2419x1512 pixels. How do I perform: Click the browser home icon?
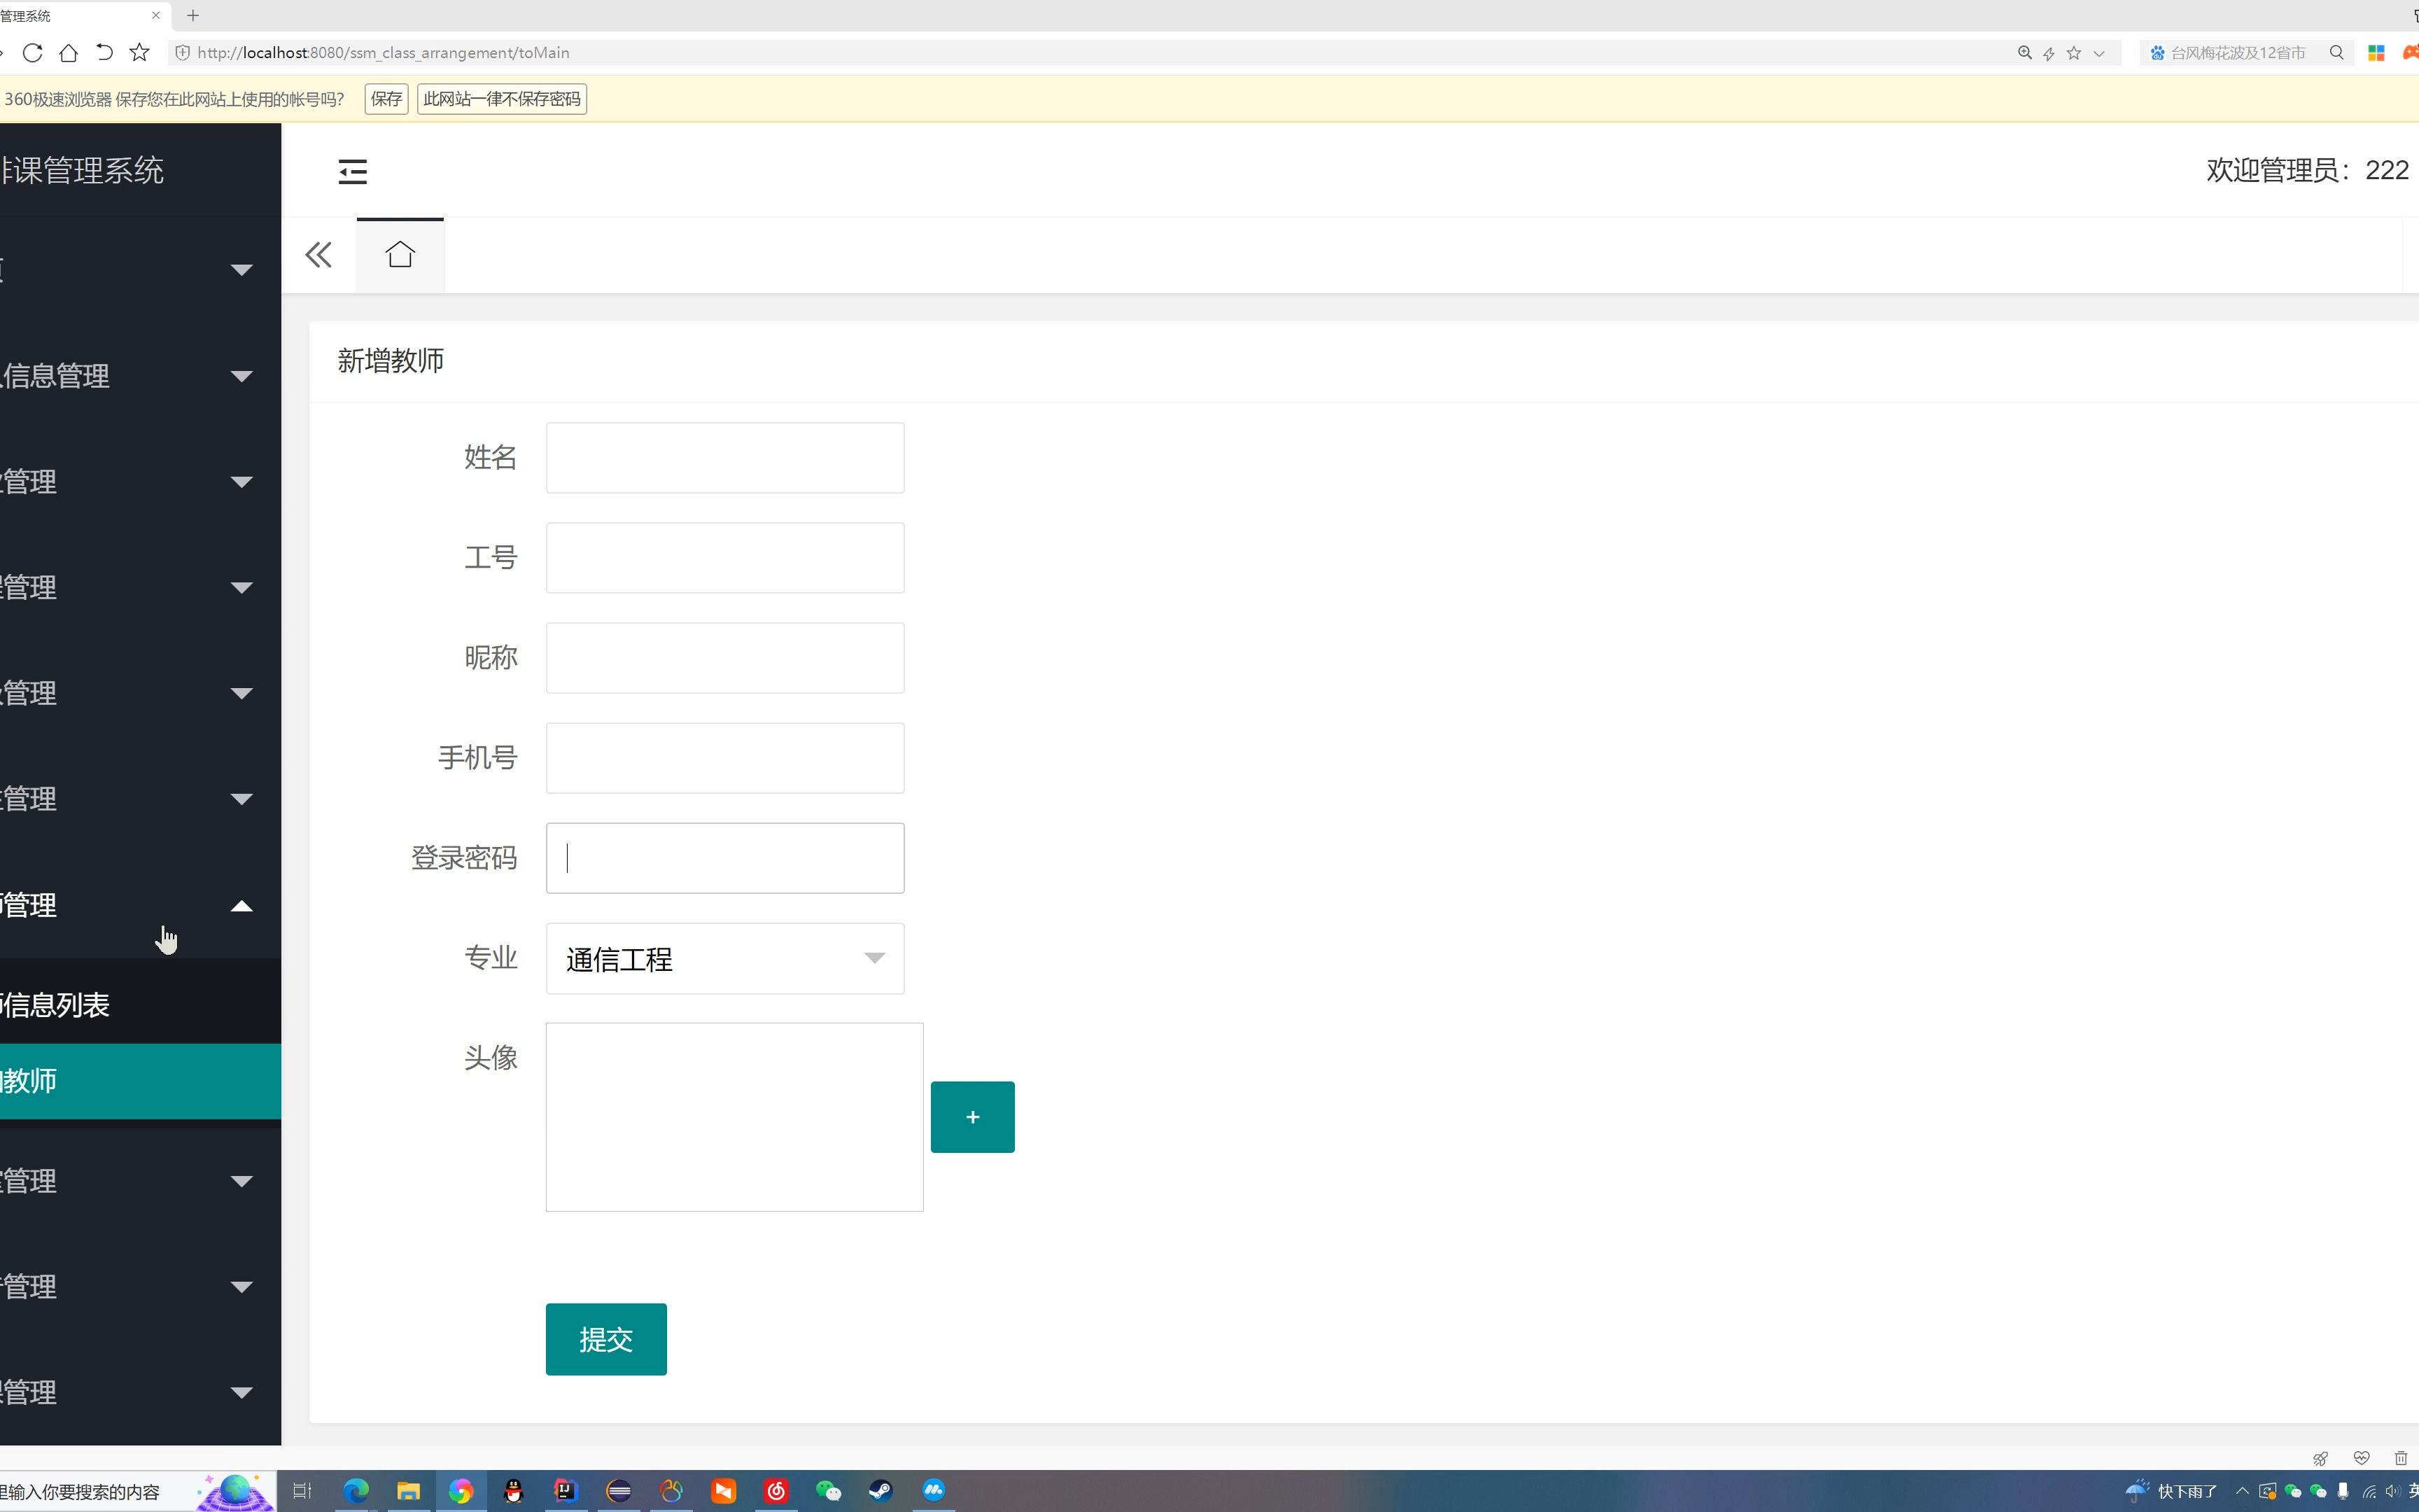point(69,53)
